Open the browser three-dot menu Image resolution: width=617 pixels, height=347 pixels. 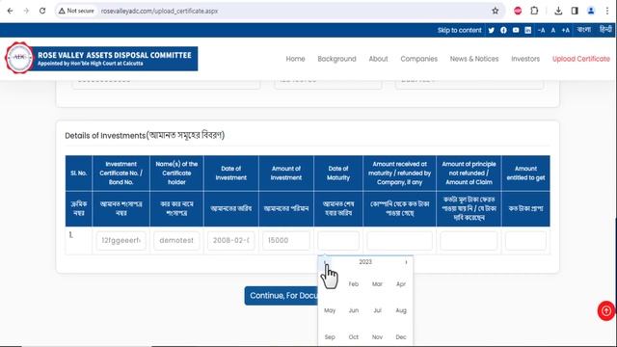coord(607,11)
